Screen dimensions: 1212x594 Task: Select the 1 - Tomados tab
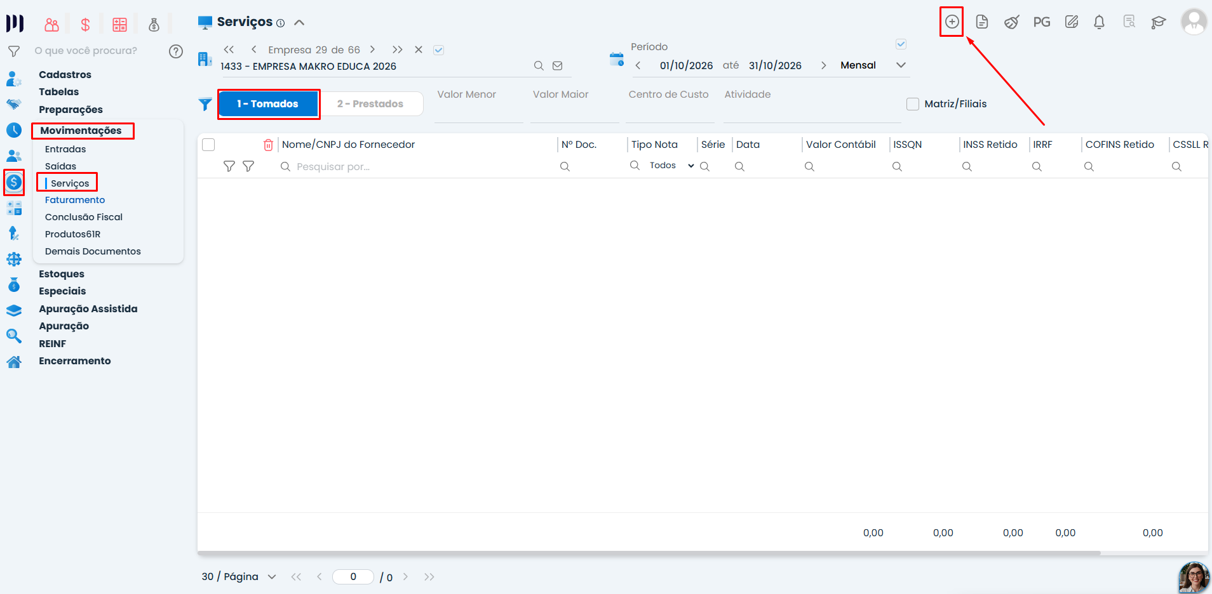[268, 104]
